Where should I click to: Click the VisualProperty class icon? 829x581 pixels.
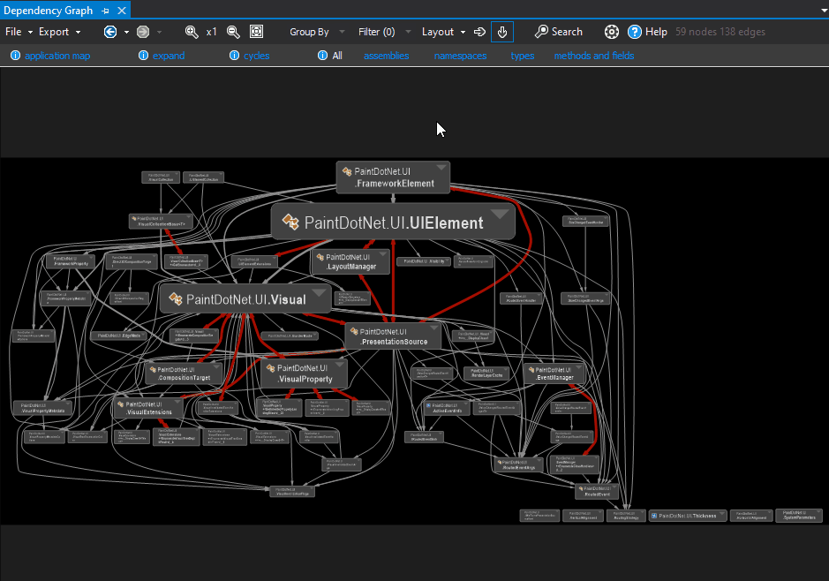pyautogui.click(x=271, y=368)
